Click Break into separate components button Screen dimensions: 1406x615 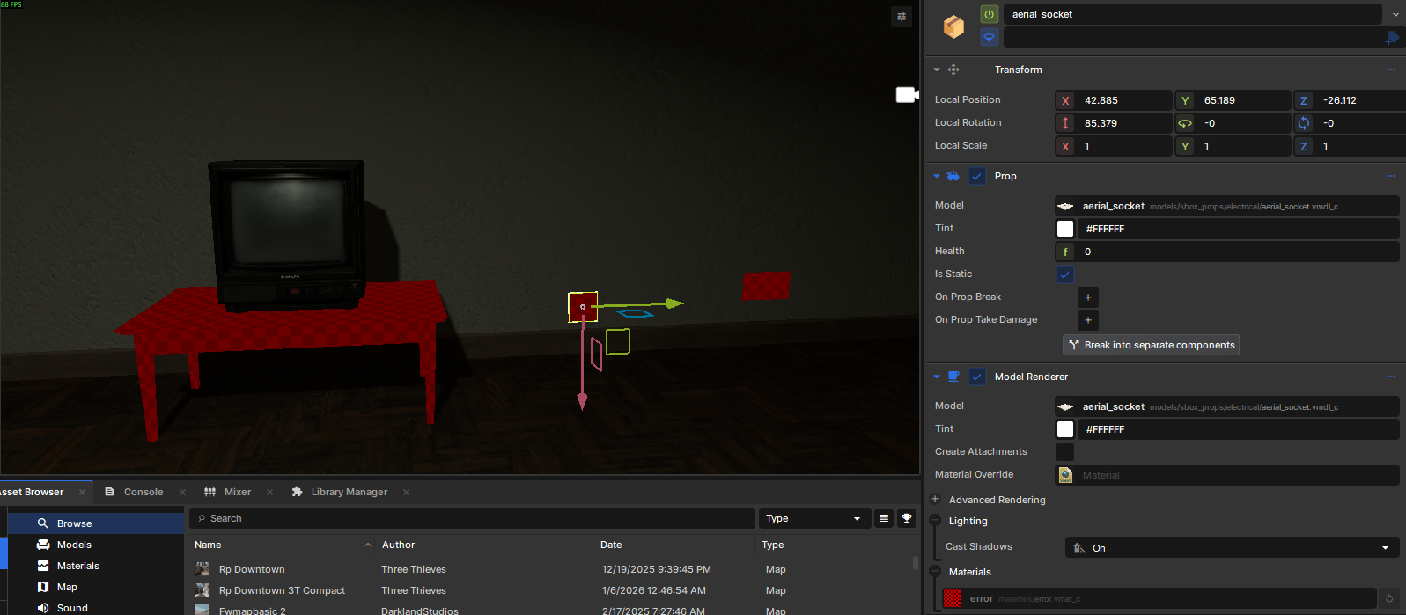[x=1152, y=345]
